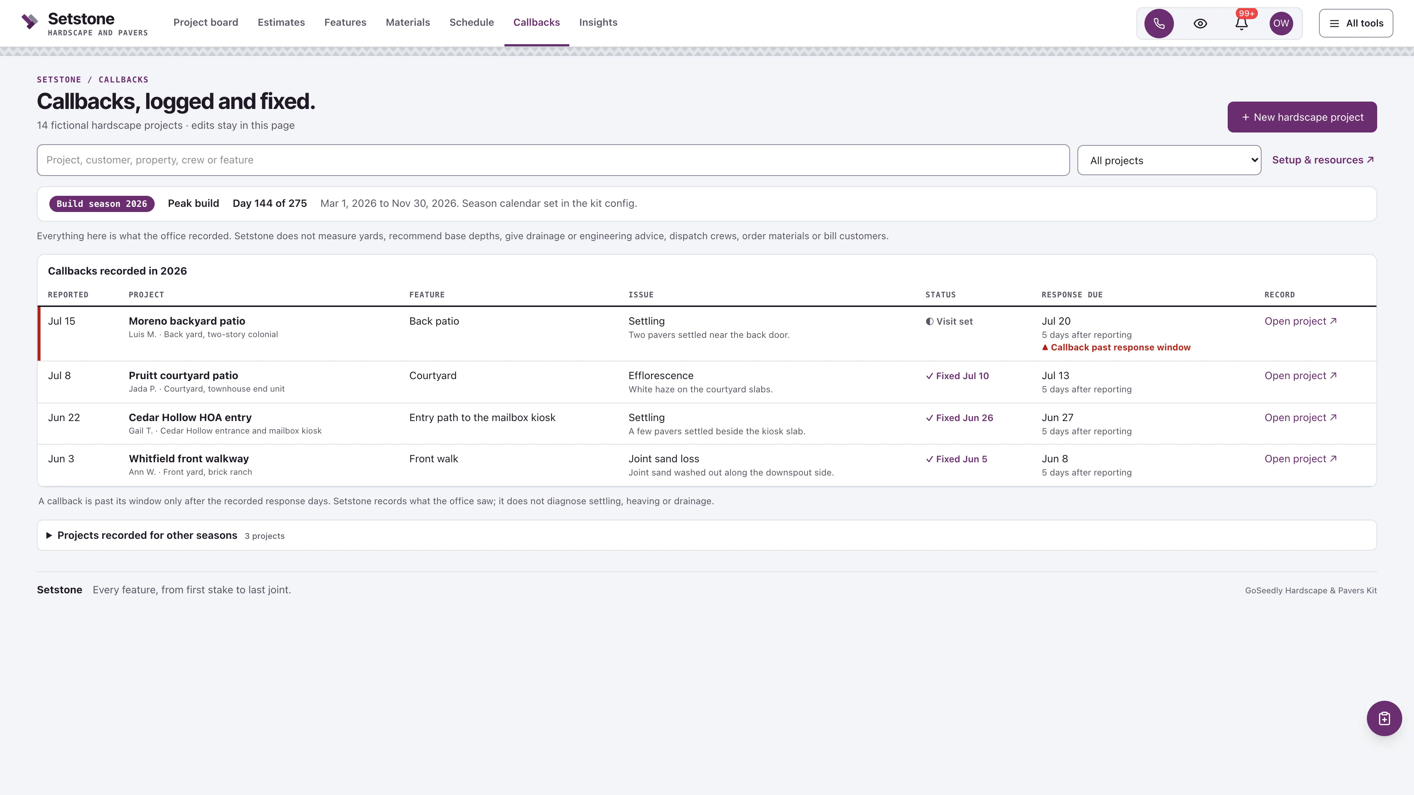Click the Day 144 of 275 text
The image size is (1414, 795).
270,204
